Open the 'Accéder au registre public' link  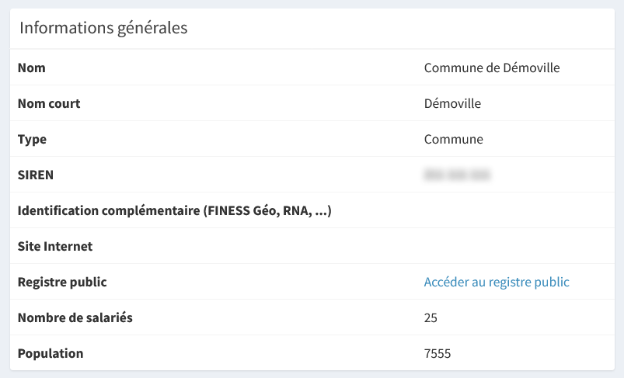[x=497, y=283]
